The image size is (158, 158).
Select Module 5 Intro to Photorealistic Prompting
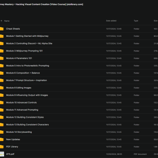pyautogui.click(x=28, y=66)
